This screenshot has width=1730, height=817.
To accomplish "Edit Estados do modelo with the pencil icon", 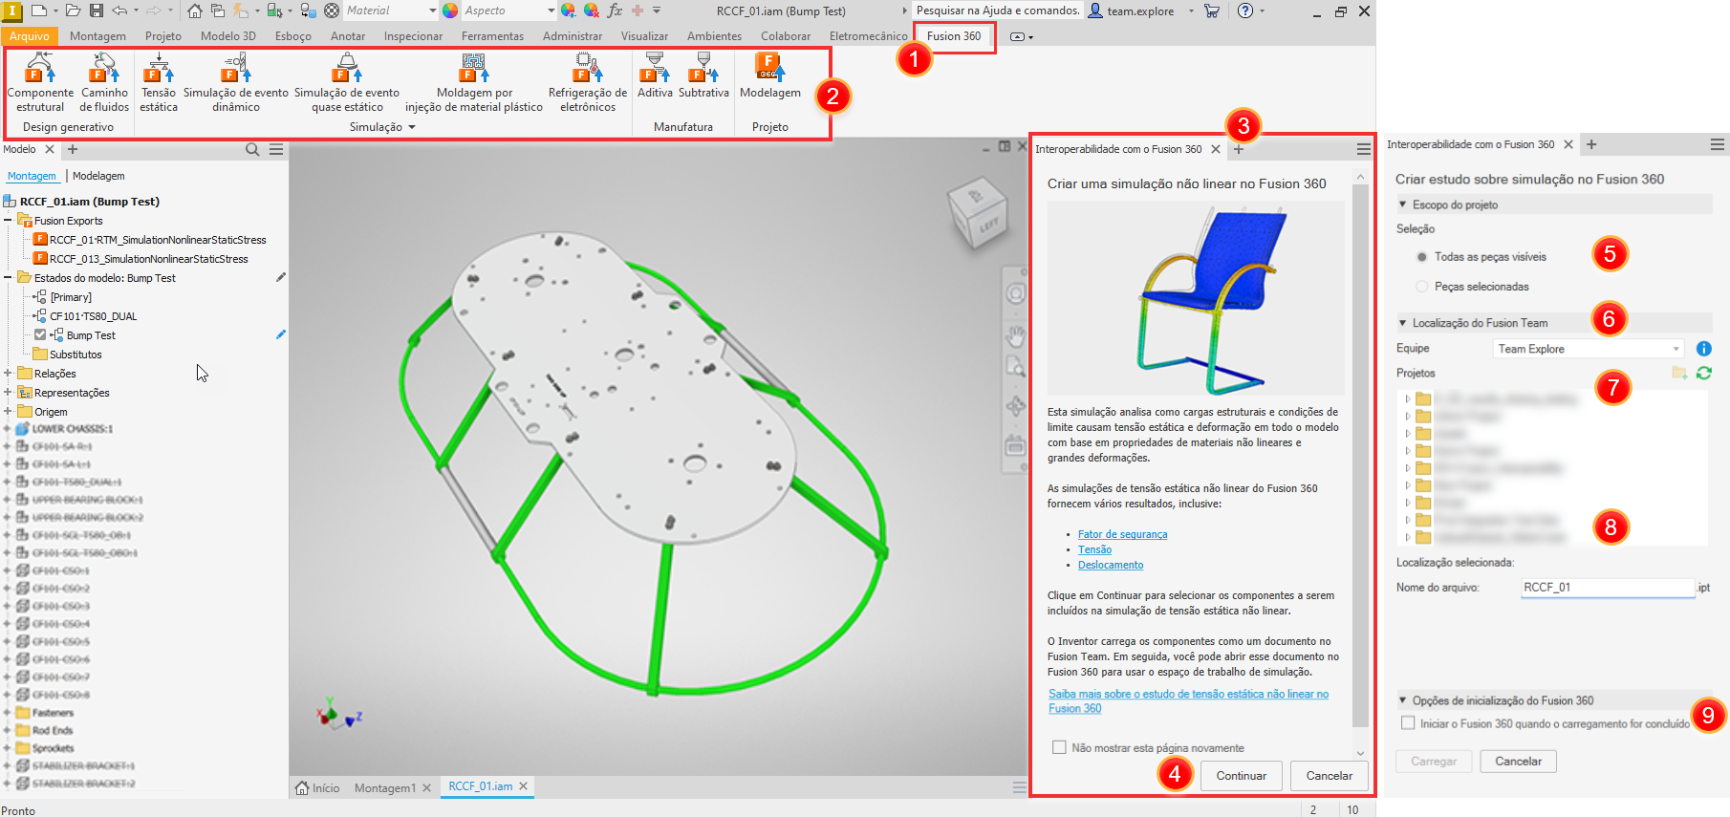I will pyautogui.click(x=281, y=277).
